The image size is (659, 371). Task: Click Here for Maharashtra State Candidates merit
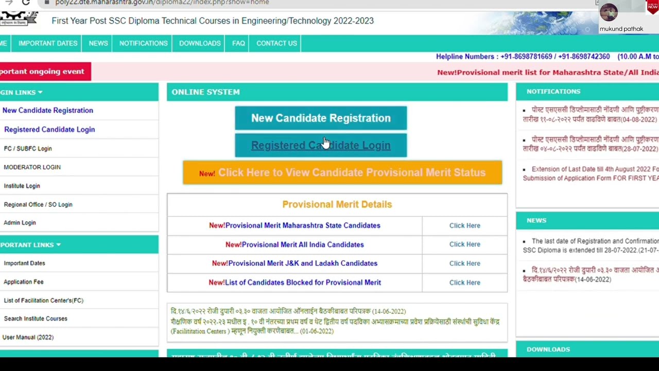[465, 226]
